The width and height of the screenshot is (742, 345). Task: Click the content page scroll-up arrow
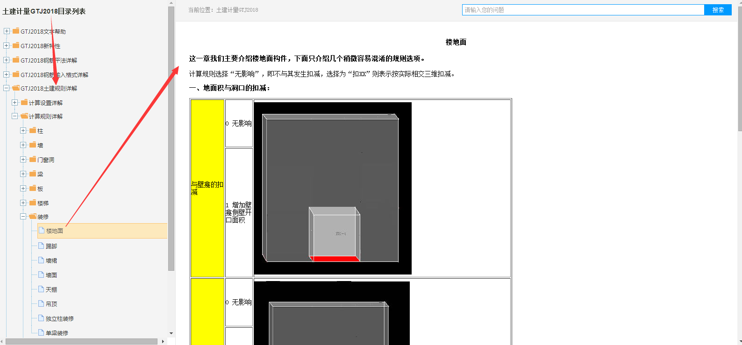[x=740, y=3]
